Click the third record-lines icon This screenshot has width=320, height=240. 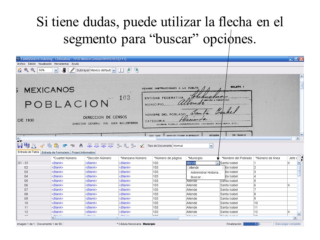pos(133,146)
